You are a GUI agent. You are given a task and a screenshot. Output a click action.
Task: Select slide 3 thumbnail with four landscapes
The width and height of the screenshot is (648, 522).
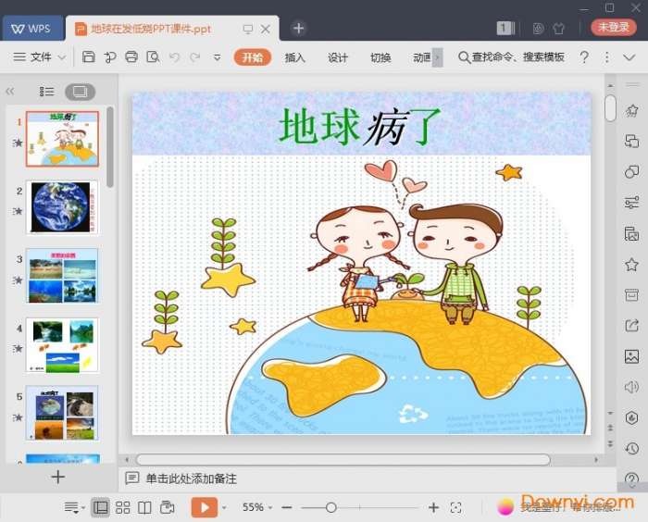point(62,276)
